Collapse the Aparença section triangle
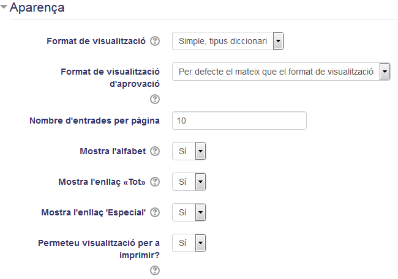Image resolution: width=398 pixels, height=279 pixels. (4, 7)
